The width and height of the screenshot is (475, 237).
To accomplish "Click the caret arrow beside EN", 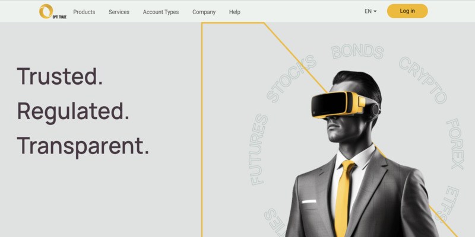I will 375,11.
